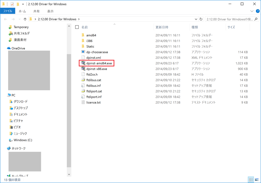Select the file name dpinst-amd64.exe

99,63
